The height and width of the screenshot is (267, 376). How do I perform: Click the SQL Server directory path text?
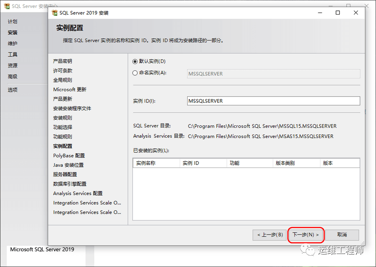pos(262,126)
